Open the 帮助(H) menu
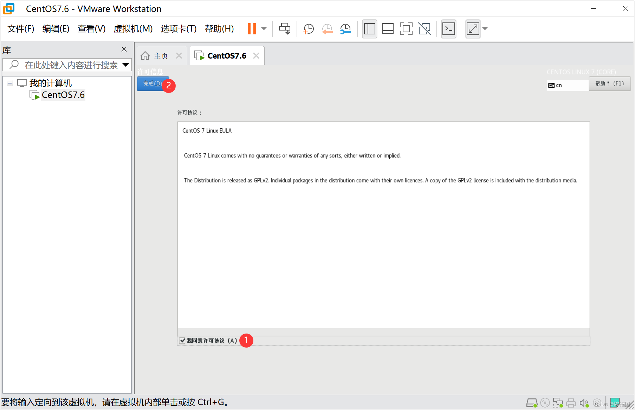This screenshot has width=635, height=410. (219, 29)
